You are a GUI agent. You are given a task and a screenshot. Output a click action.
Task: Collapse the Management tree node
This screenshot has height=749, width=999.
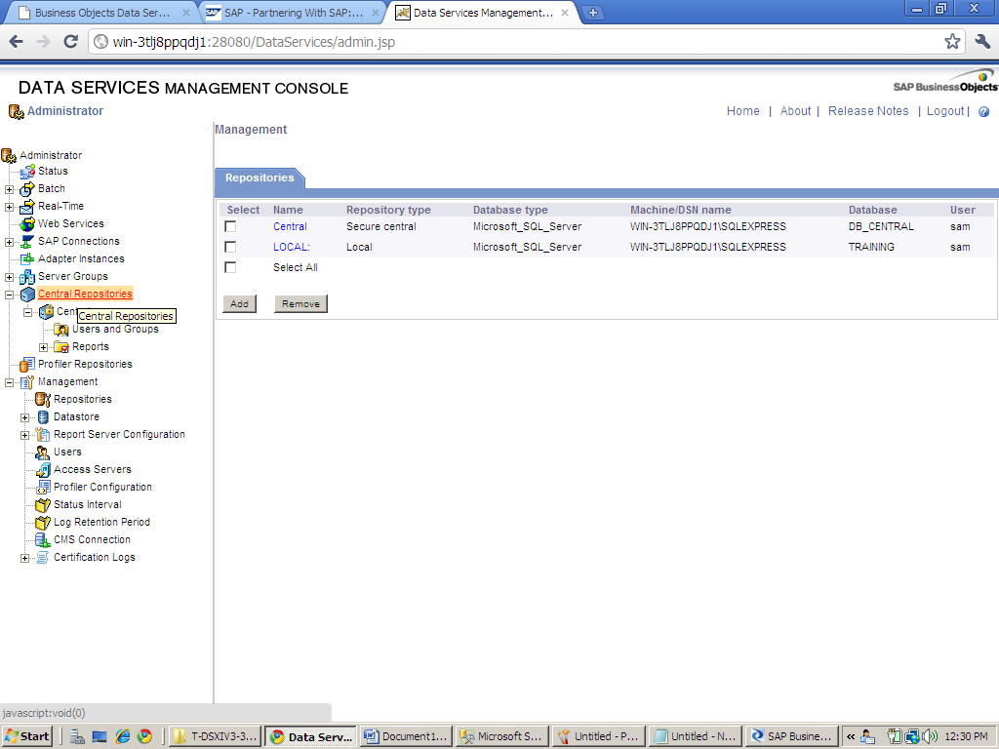point(9,382)
